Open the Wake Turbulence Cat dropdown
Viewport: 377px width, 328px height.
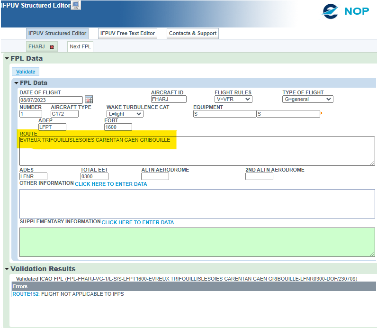point(125,114)
